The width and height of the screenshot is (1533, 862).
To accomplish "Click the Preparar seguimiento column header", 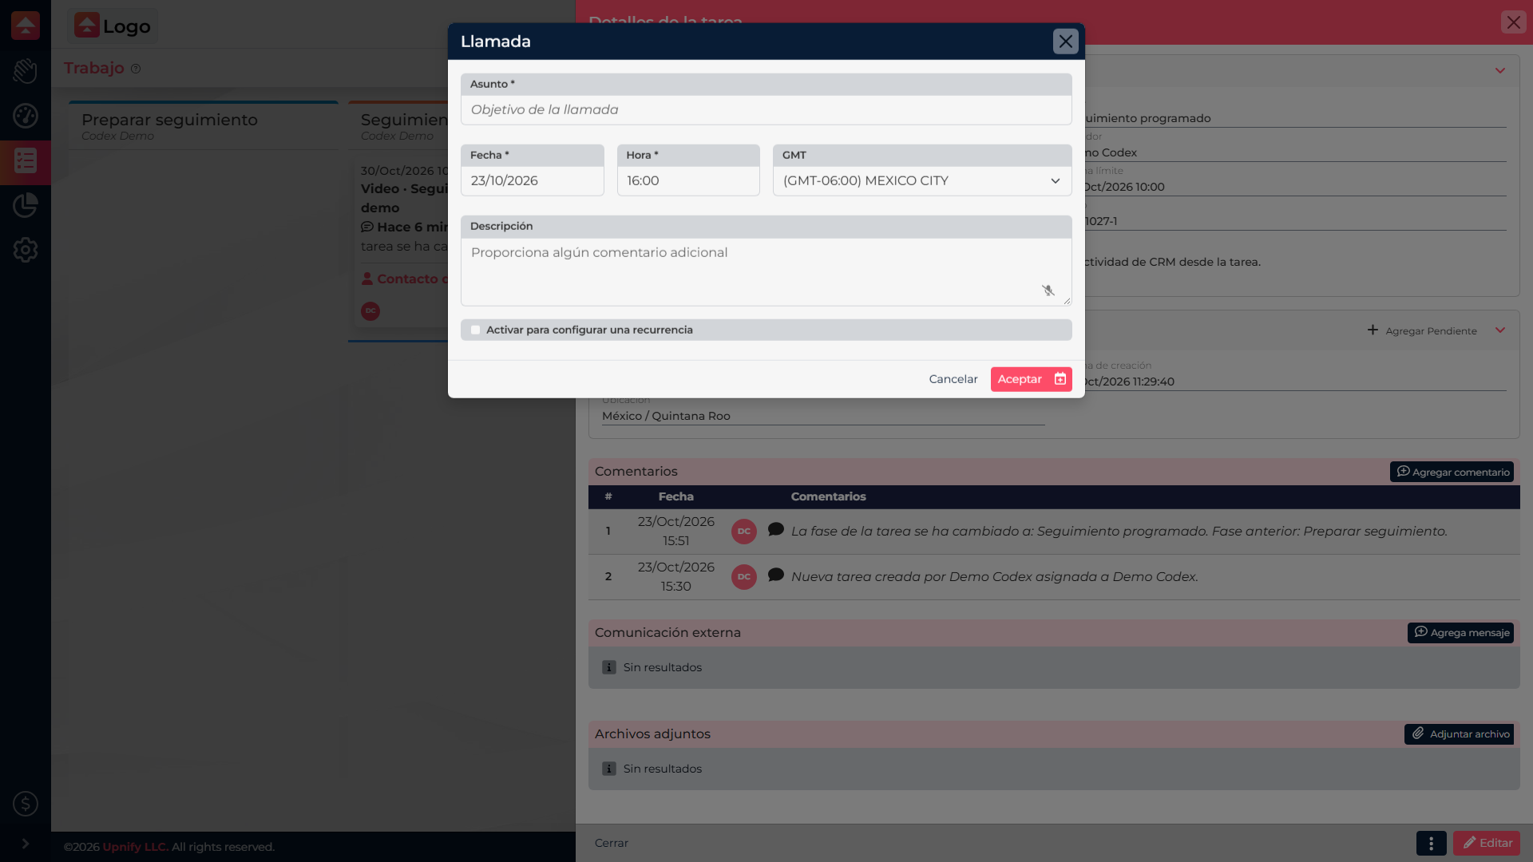I will tap(169, 120).
